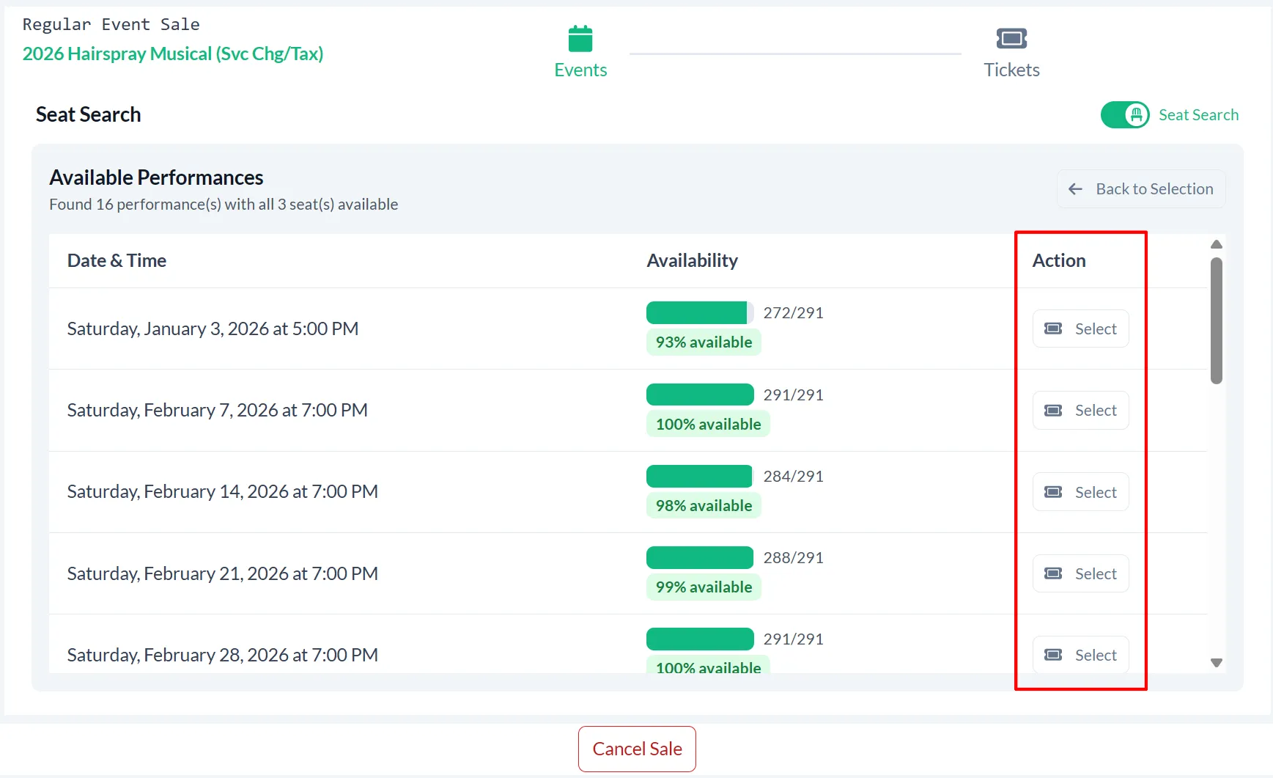This screenshot has width=1273, height=778.
Task: Select the February 14, 2026 performance
Action: [x=1080, y=492]
